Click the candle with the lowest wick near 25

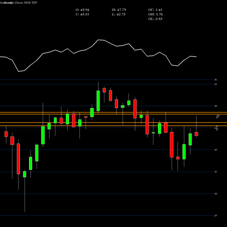pyautogui.click(x=25, y=174)
